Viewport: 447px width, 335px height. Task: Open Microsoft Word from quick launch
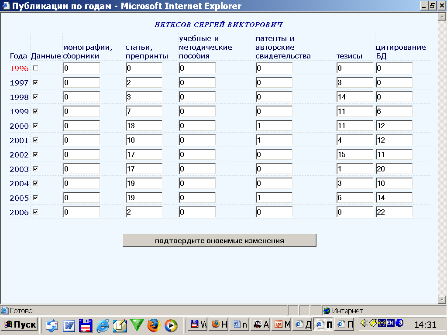point(69,325)
